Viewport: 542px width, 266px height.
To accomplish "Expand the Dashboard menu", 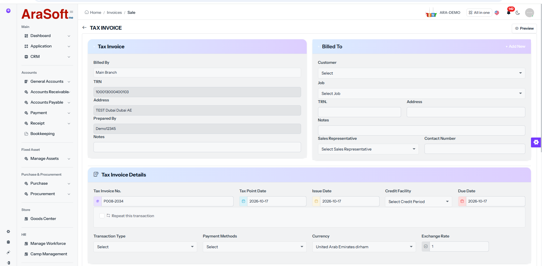I will 47,36.
